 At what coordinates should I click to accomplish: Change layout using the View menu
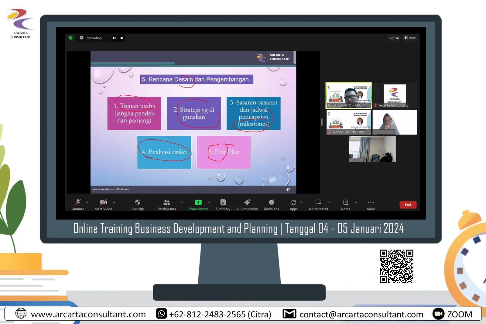click(410, 38)
